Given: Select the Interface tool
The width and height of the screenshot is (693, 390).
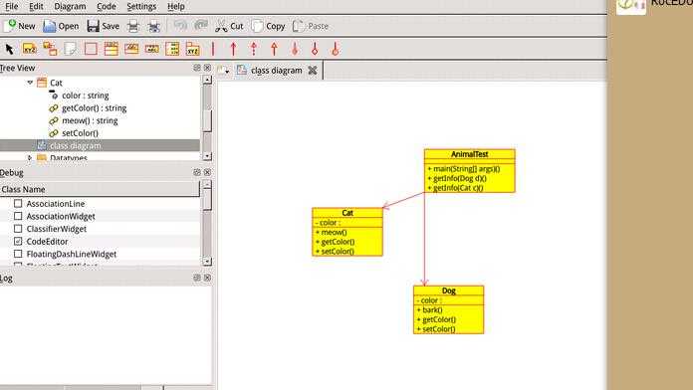Looking at the screenshot, I should click(x=131, y=49).
